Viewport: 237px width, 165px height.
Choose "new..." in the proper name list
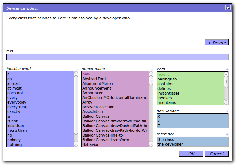(x=88, y=74)
